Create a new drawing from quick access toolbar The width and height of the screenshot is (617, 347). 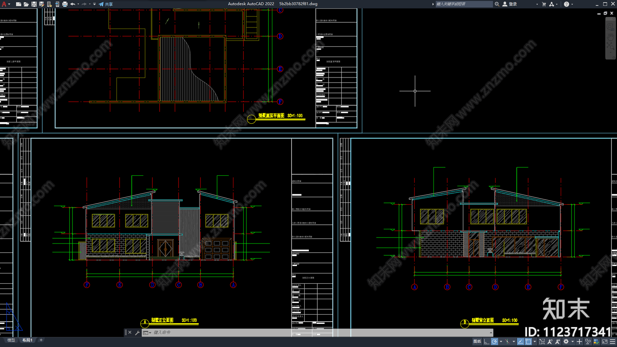point(18,4)
